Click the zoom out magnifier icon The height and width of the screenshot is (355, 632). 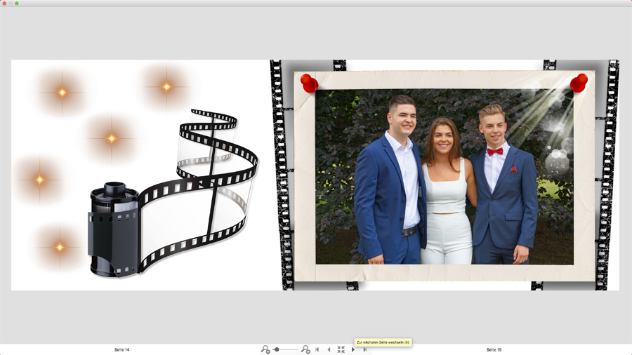click(x=265, y=349)
